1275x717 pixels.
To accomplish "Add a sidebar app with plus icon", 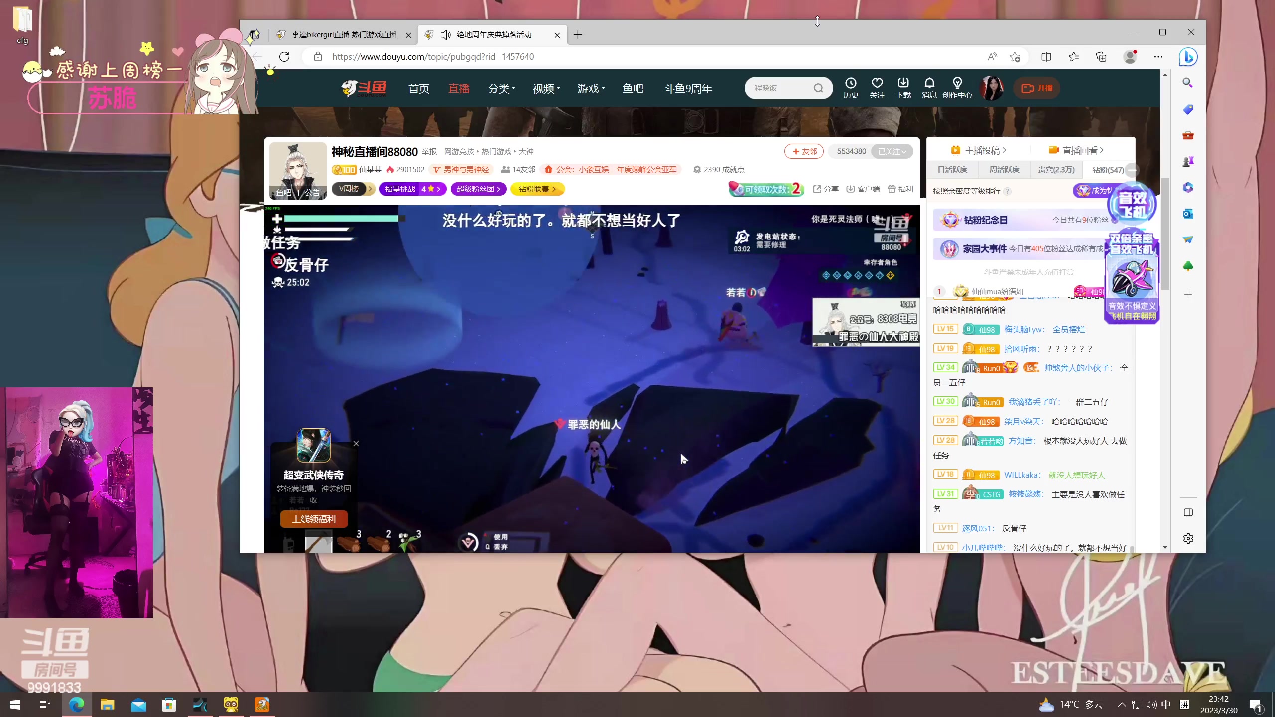I will click(x=1188, y=294).
